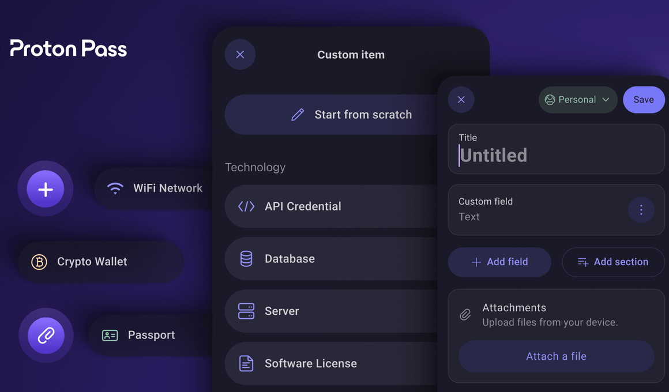
Task: Click the WiFi signal icon
Action: point(115,188)
